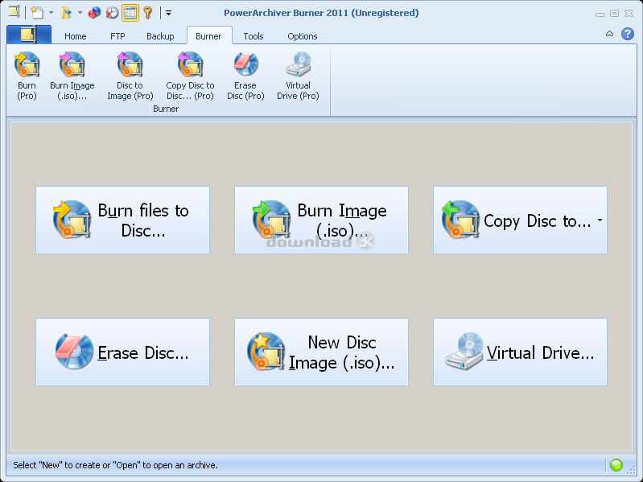Click the large Erase Disc... button
This screenshot has width=643, height=482.
click(x=122, y=352)
